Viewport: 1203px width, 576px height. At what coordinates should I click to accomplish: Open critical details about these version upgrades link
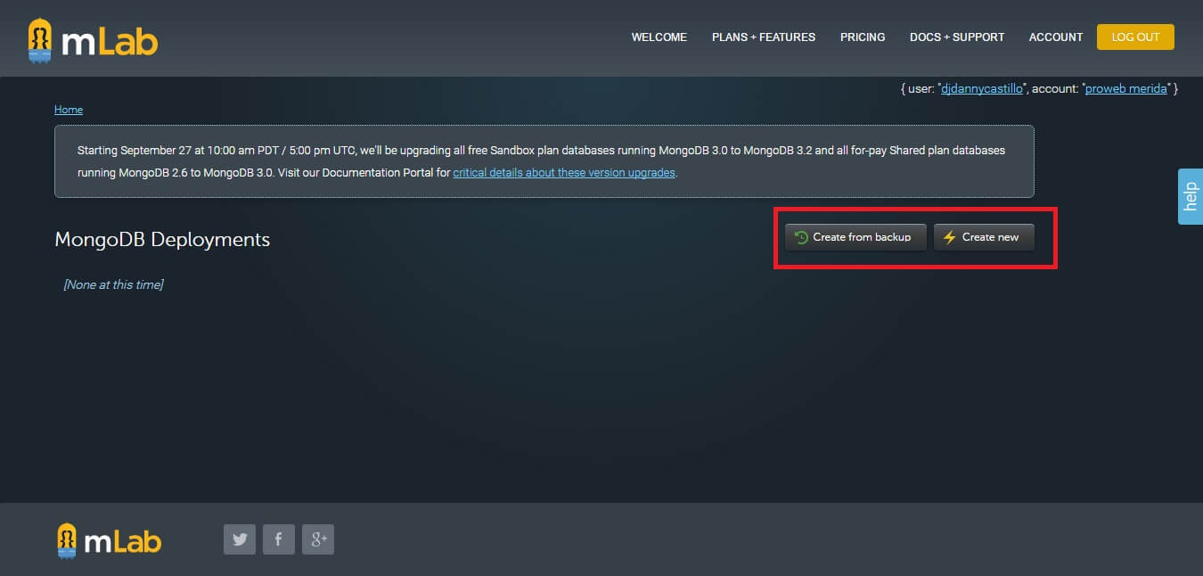564,173
